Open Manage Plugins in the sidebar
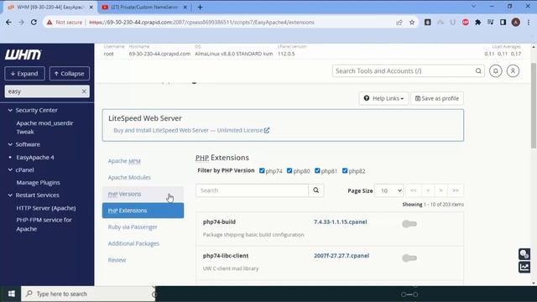Screen dimensions: 537x302 38,183
